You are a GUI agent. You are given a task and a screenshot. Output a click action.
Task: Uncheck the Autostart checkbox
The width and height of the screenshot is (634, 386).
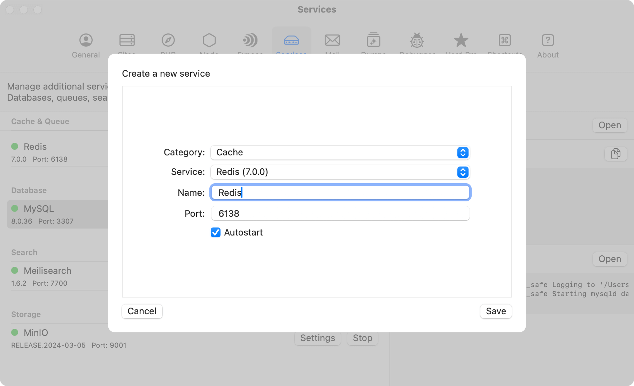pyautogui.click(x=215, y=232)
